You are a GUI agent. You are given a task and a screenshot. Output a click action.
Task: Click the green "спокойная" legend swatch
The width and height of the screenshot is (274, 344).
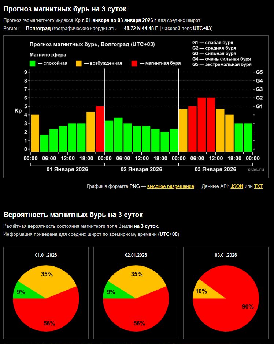tap(32, 63)
